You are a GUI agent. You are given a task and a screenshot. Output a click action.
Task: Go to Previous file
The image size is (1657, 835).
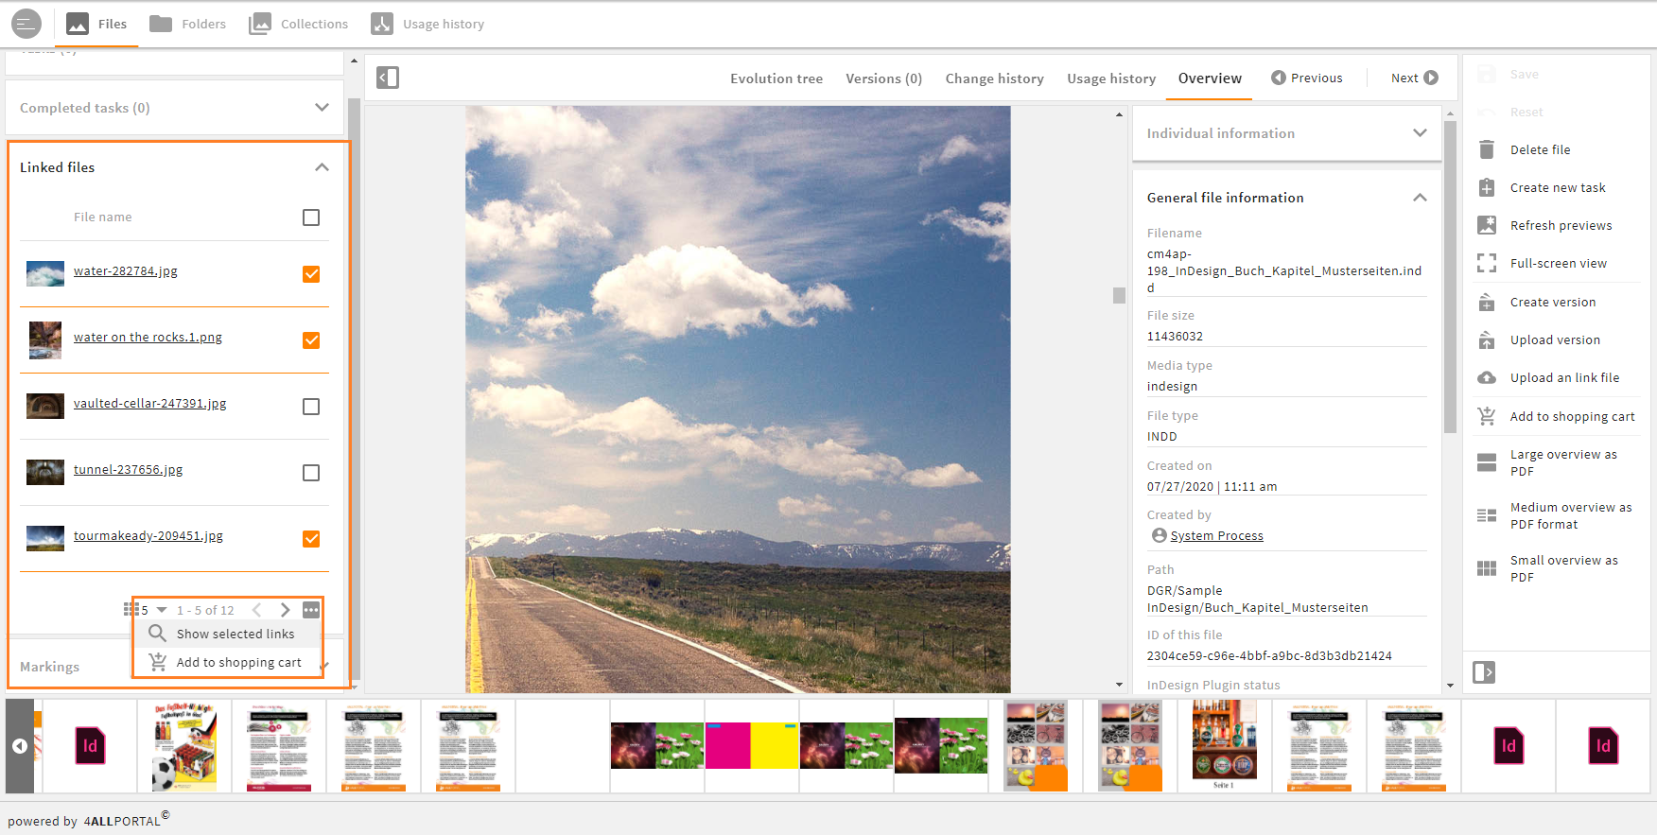(1307, 78)
